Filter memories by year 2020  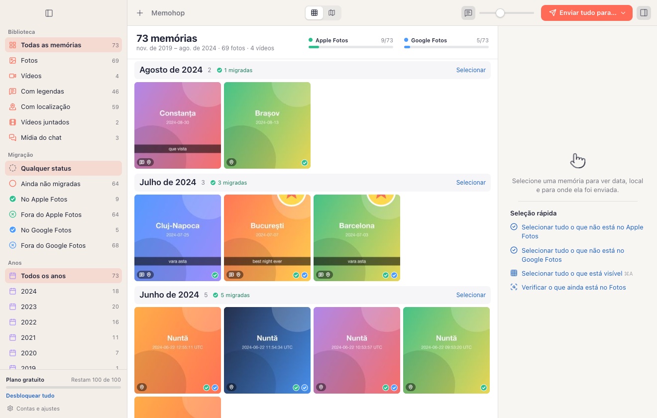coord(63,353)
